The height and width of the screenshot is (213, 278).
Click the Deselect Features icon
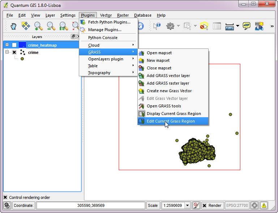click(204, 26)
